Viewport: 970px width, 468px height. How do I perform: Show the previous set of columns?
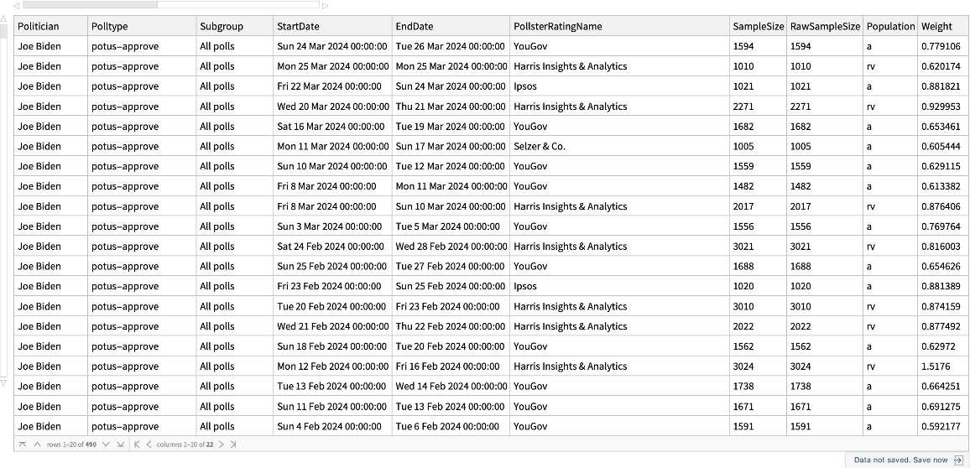tap(149, 444)
